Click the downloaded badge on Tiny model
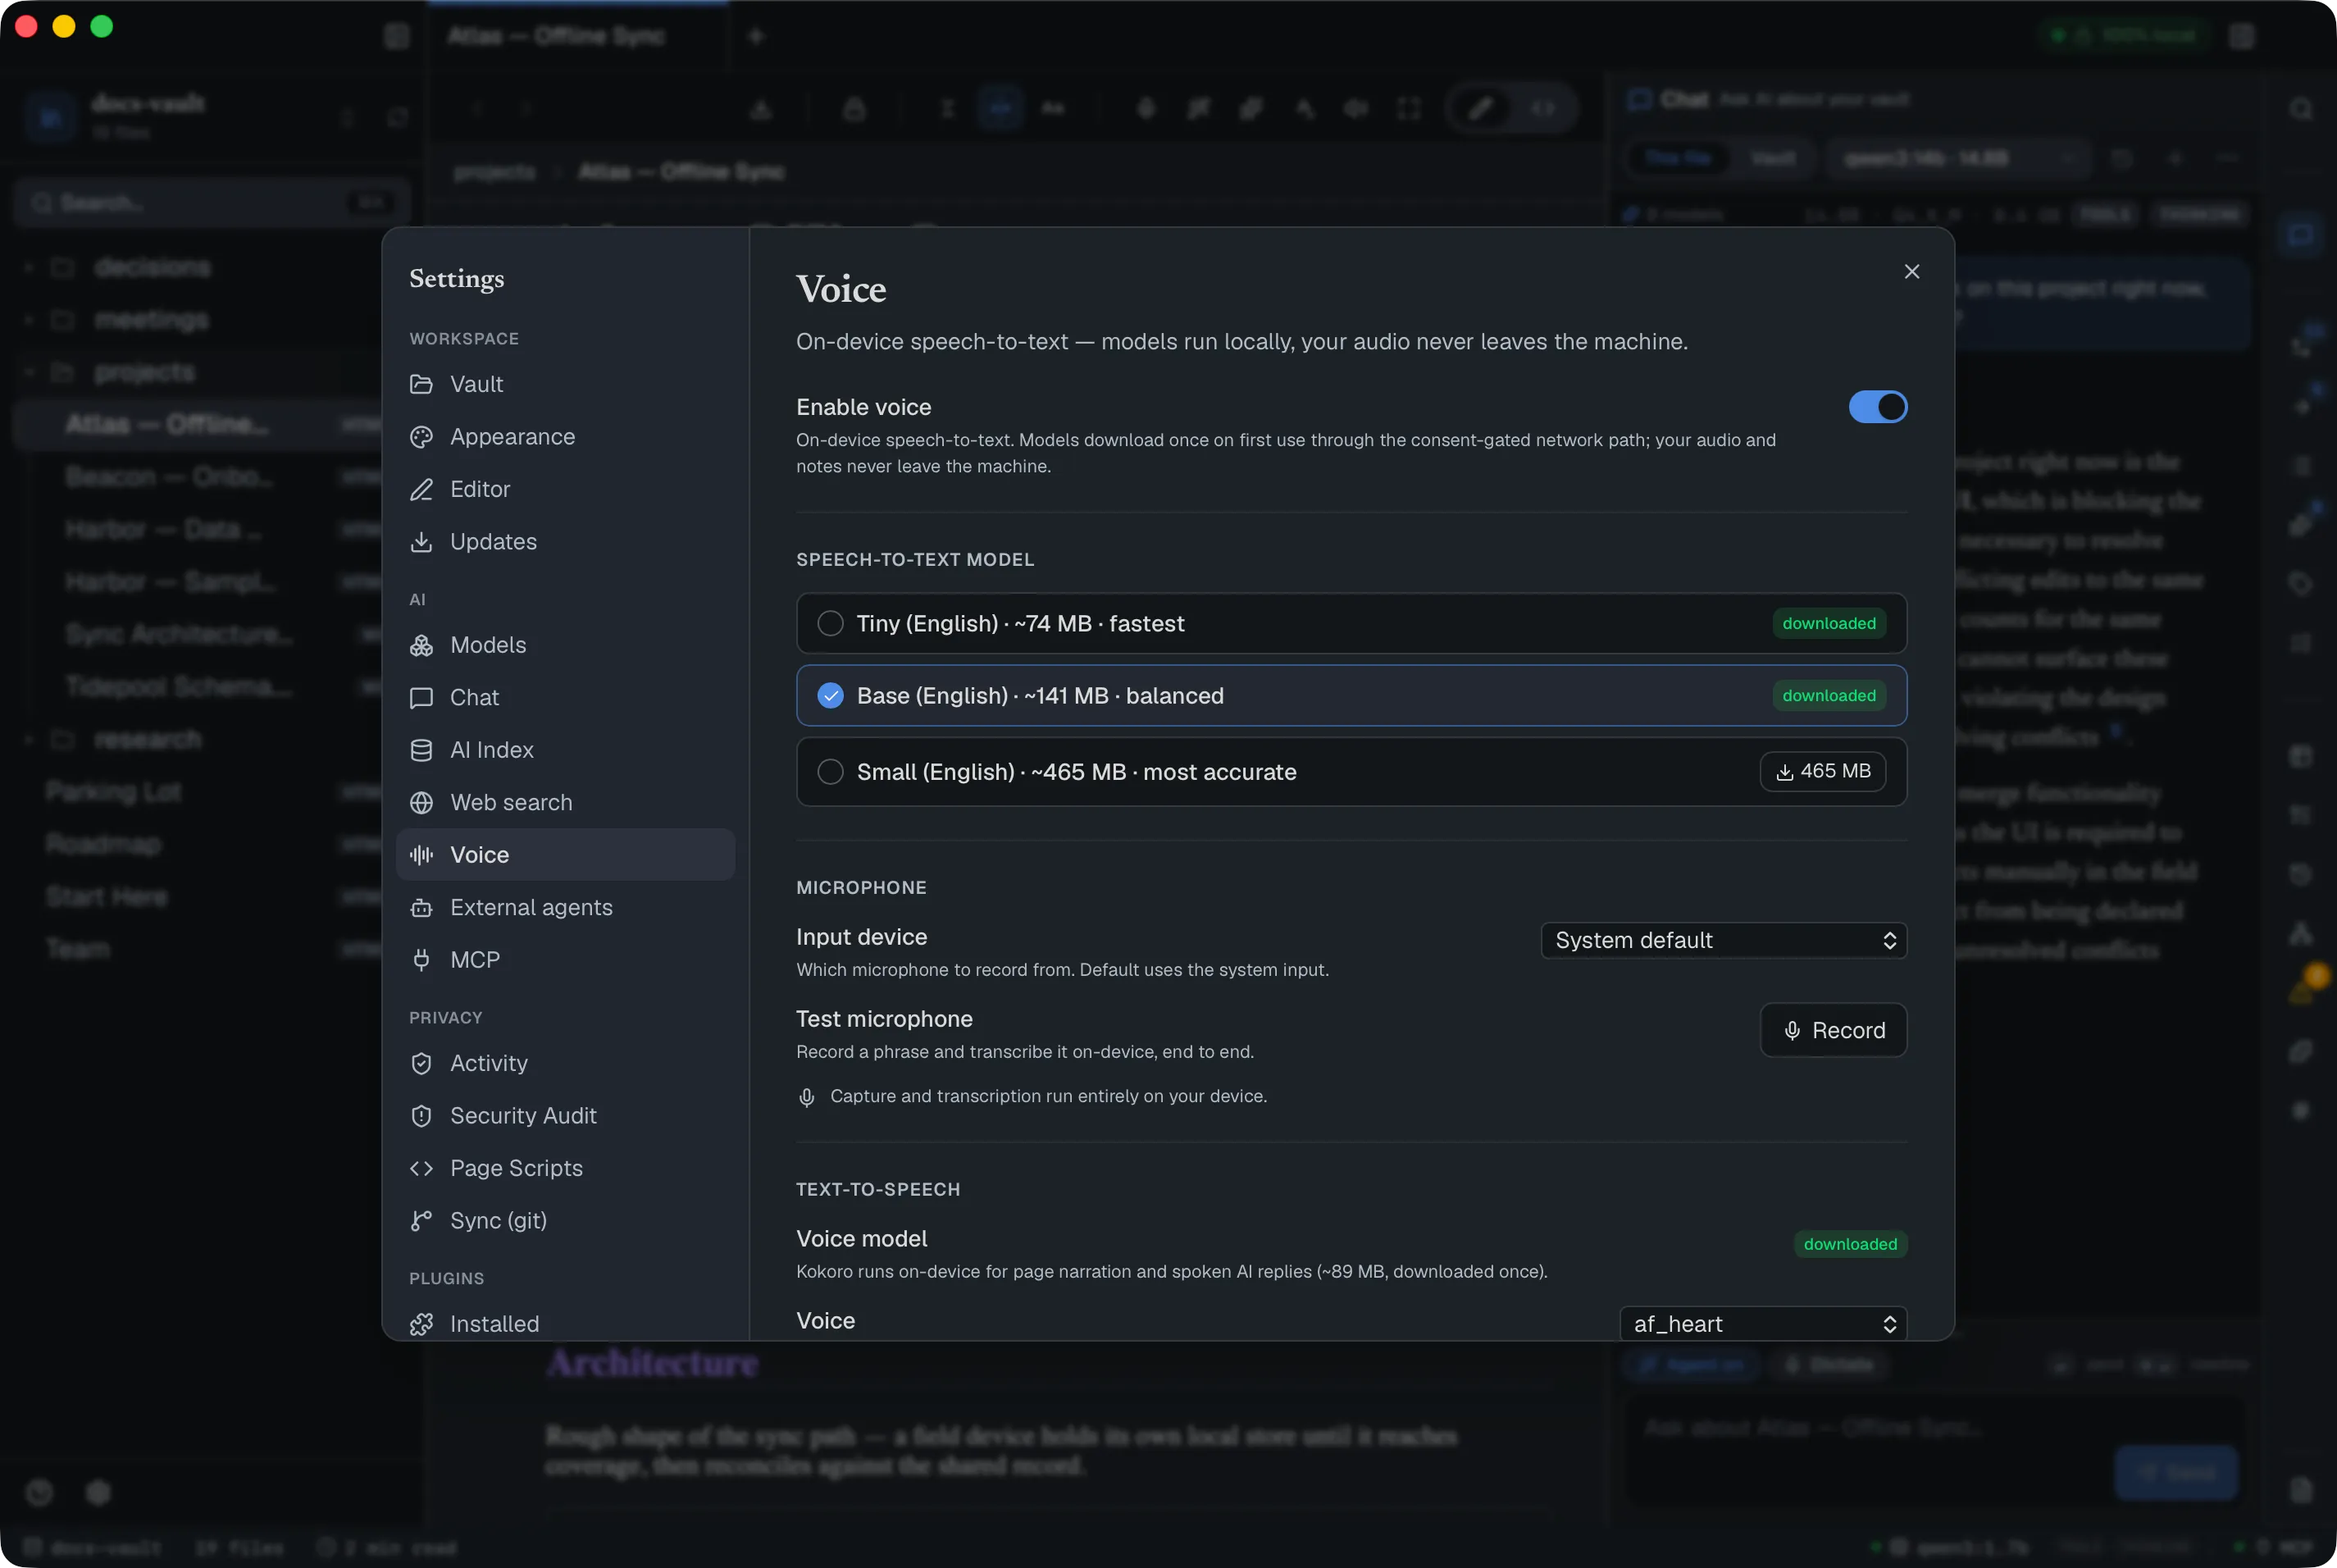Image resolution: width=2337 pixels, height=1568 pixels. coord(1828,624)
